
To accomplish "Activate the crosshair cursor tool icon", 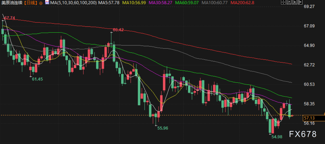I will tap(283, 3).
